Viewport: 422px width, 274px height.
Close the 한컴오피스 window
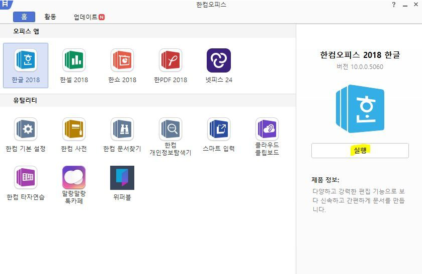416,5
